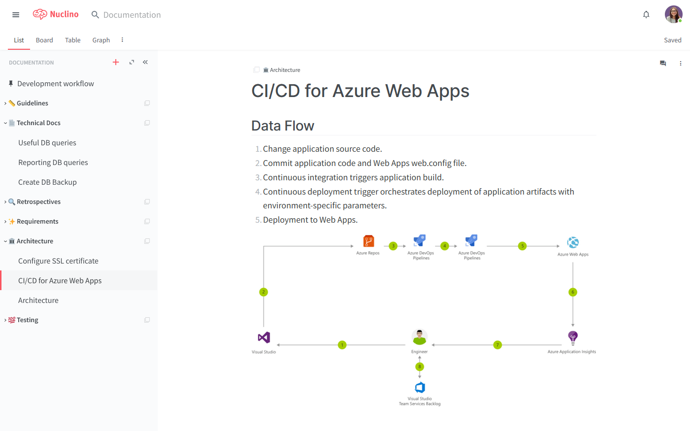This screenshot has width=690, height=431.
Task: Collapse the Architecture section
Action: [5, 241]
